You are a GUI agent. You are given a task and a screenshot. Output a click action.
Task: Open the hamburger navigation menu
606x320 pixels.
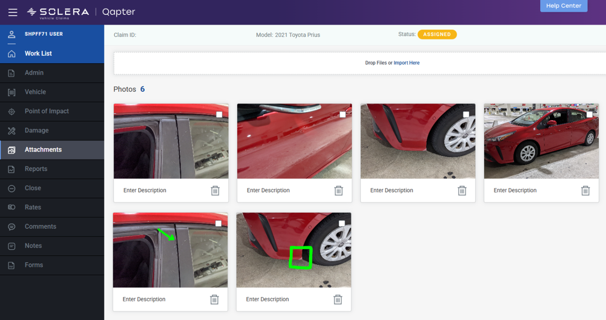pos(13,12)
